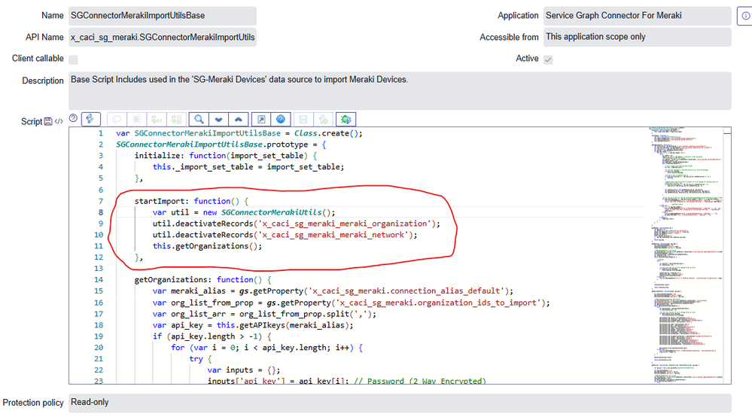Viewport: 752px width, 420px height.
Task: Open the script debugger bug icon
Action: pyautogui.click(x=346, y=119)
